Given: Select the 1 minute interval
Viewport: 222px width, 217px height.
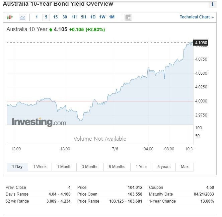Looking at the screenshot, I should pyautogui.click(x=37, y=17).
